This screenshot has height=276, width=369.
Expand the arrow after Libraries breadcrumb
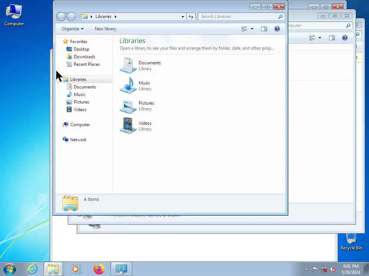pos(116,17)
